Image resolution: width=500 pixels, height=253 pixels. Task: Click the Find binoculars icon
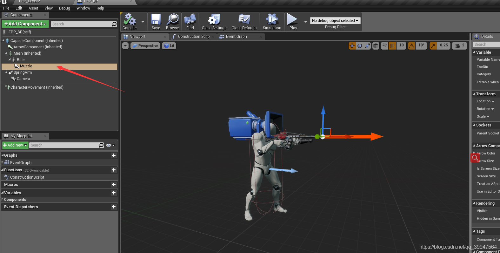pyautogui.click(x=190, y=22)
